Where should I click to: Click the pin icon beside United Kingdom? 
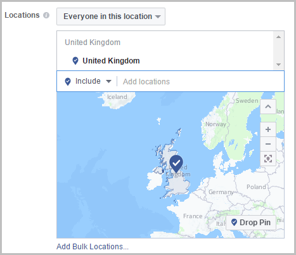pos(75,61)
